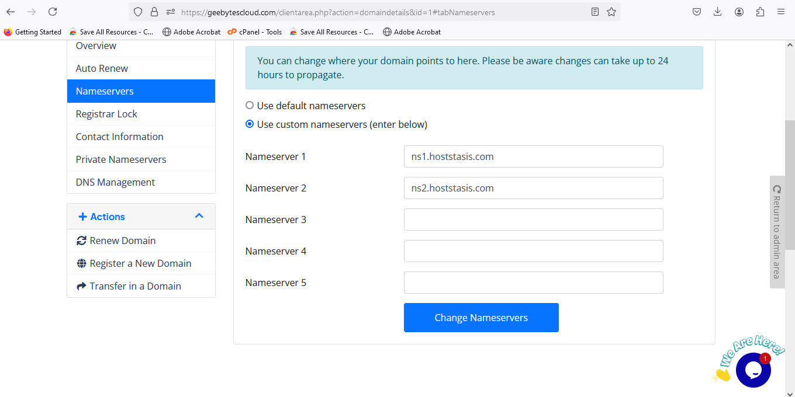Click the browser reload page icon
795x397 pixels.
point(53,12)
